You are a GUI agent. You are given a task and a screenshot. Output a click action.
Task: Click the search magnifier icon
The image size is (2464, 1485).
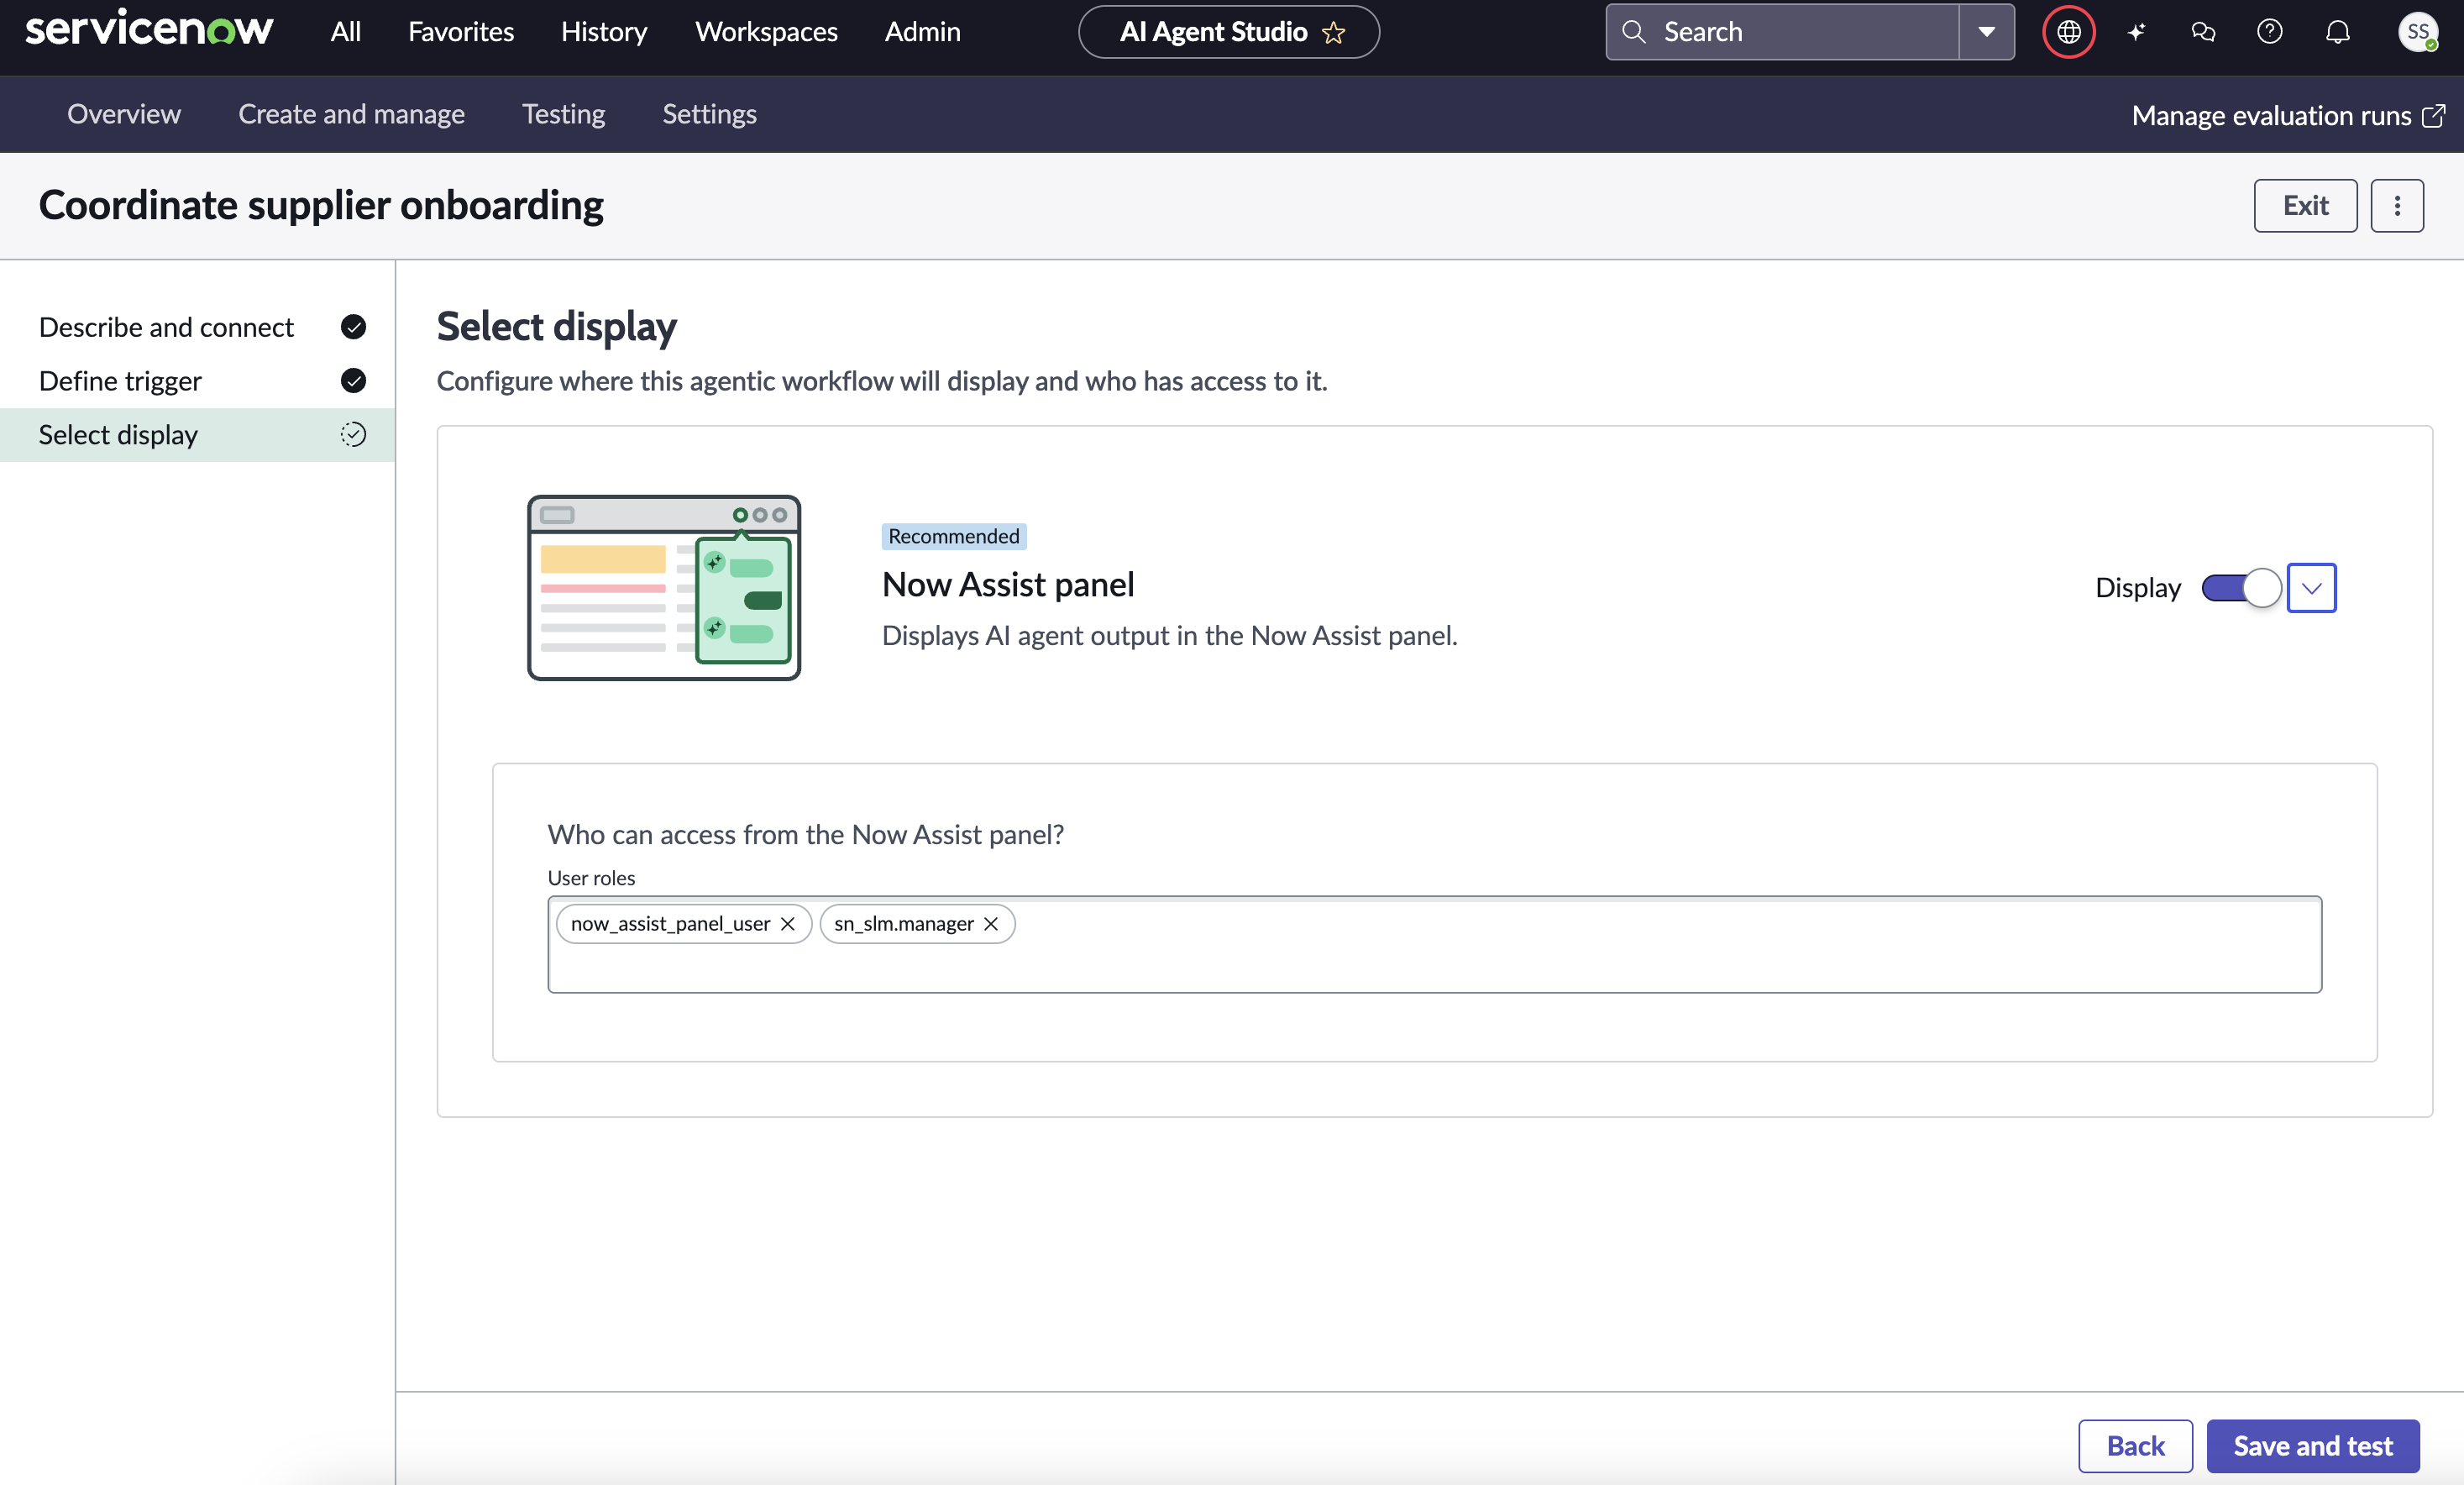pyautogui.click(x=1633, y=32)
